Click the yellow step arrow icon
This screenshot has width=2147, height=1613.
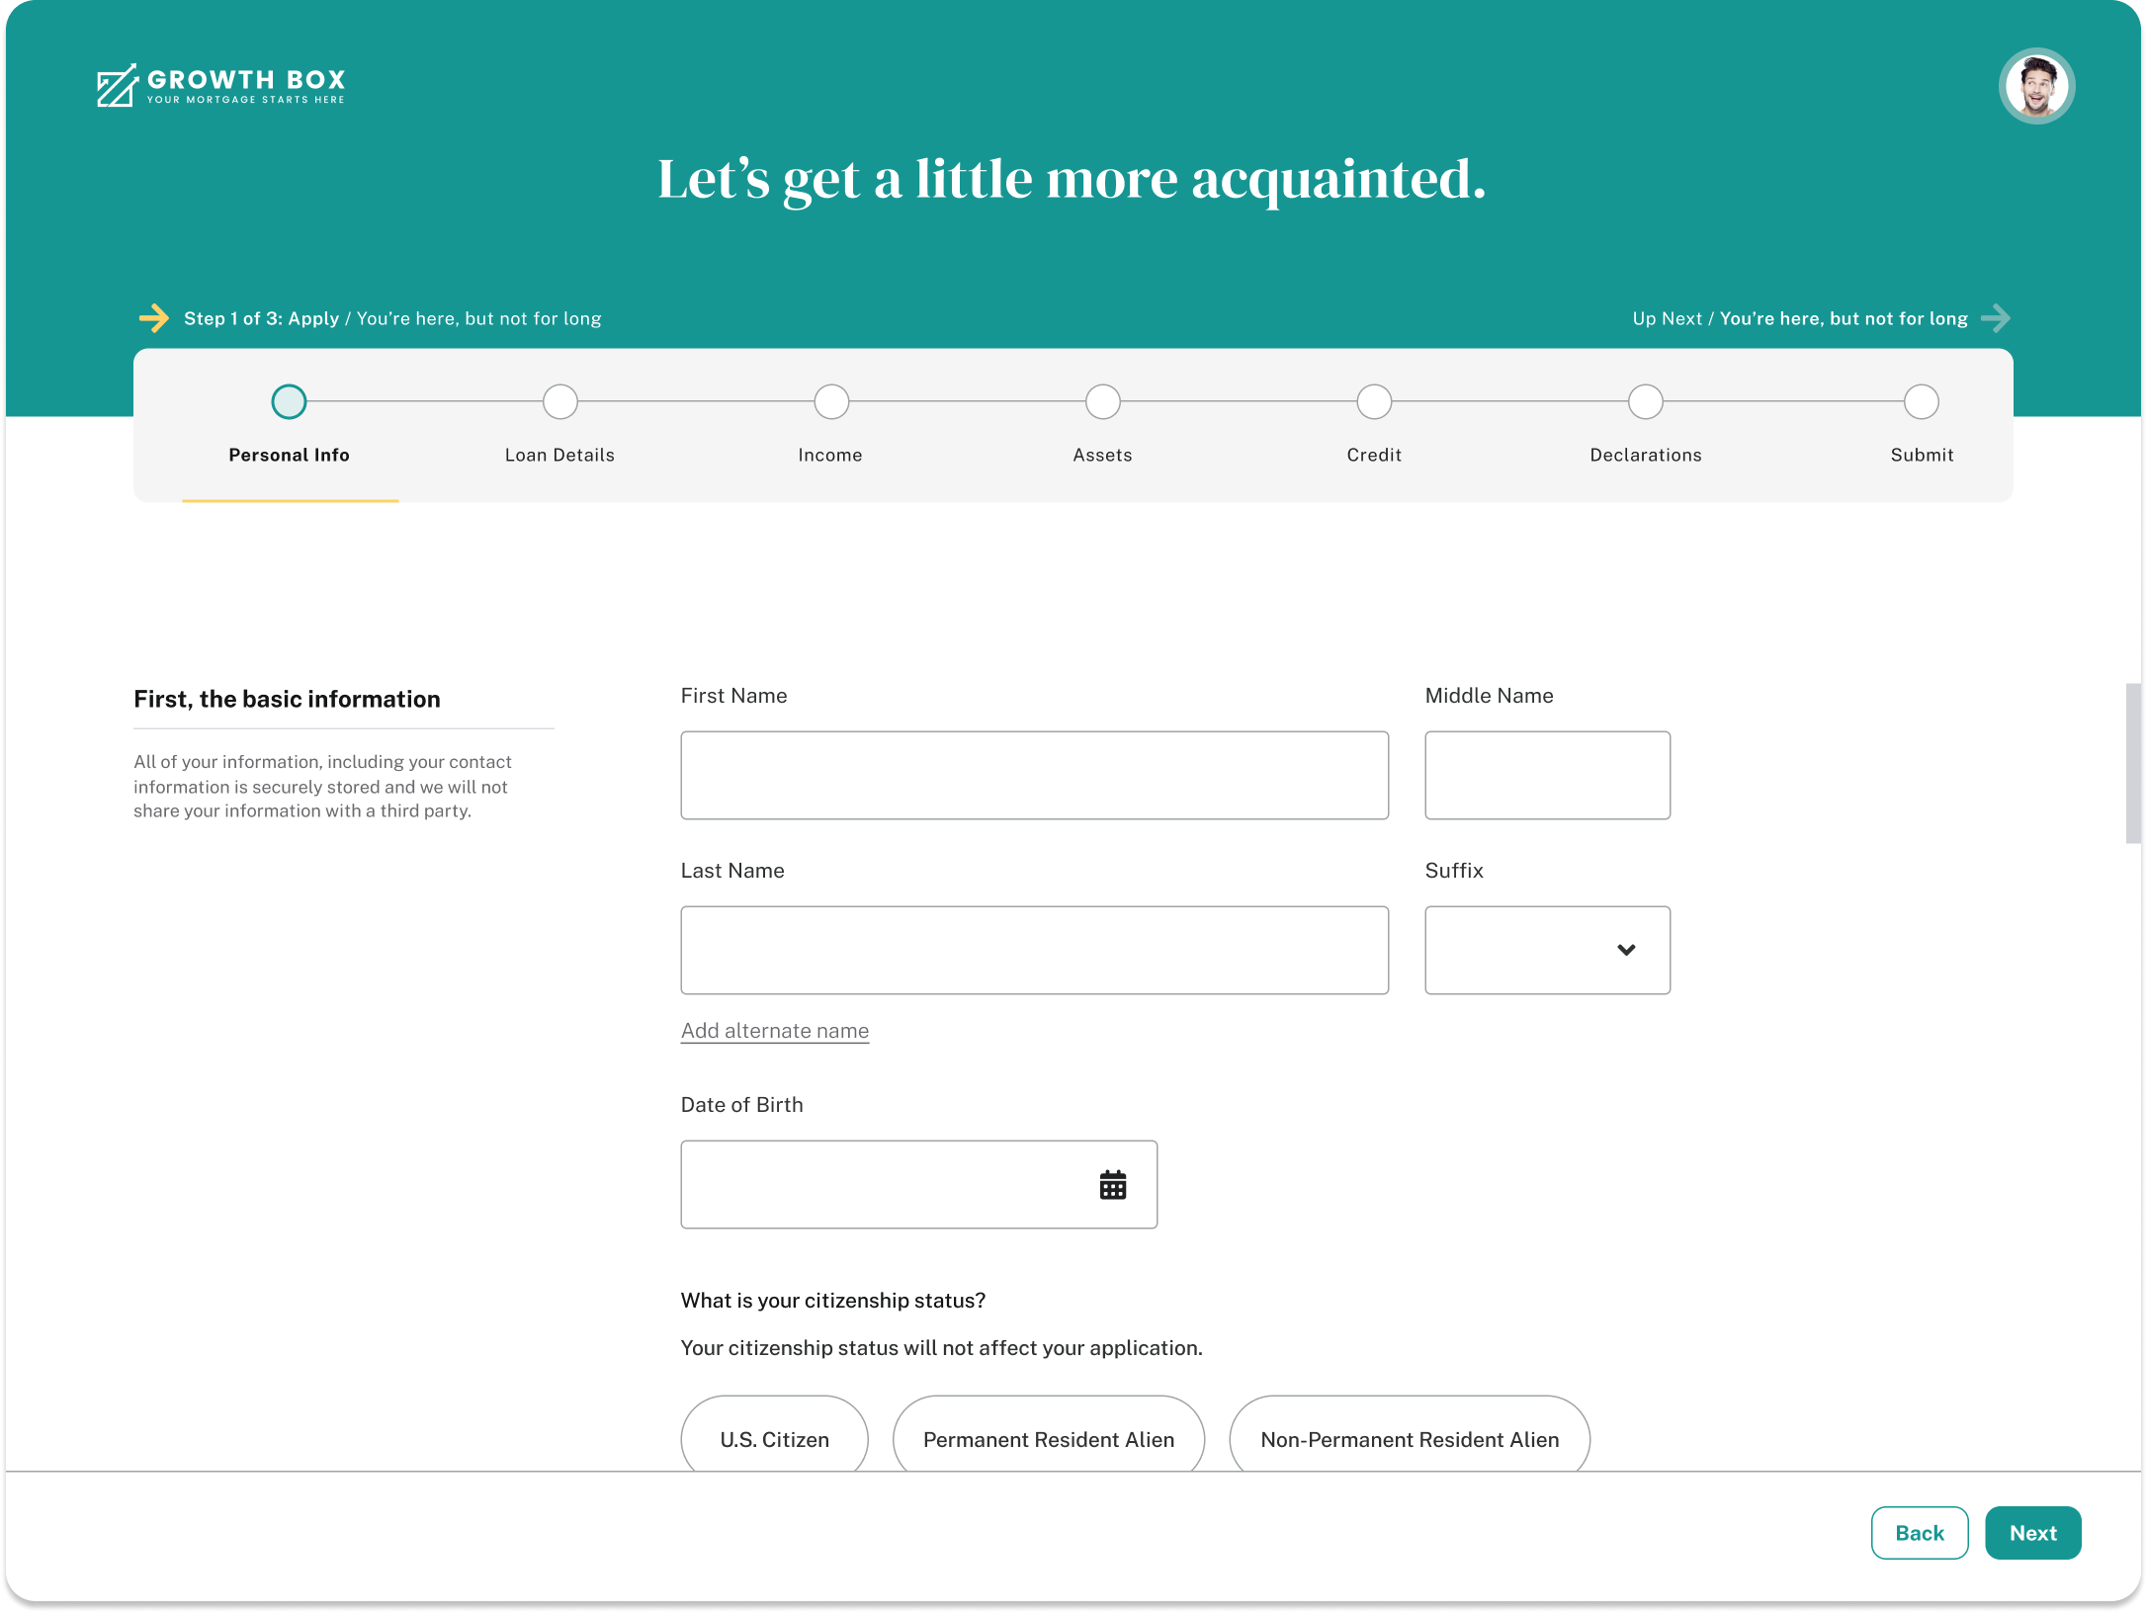point(153,318)
